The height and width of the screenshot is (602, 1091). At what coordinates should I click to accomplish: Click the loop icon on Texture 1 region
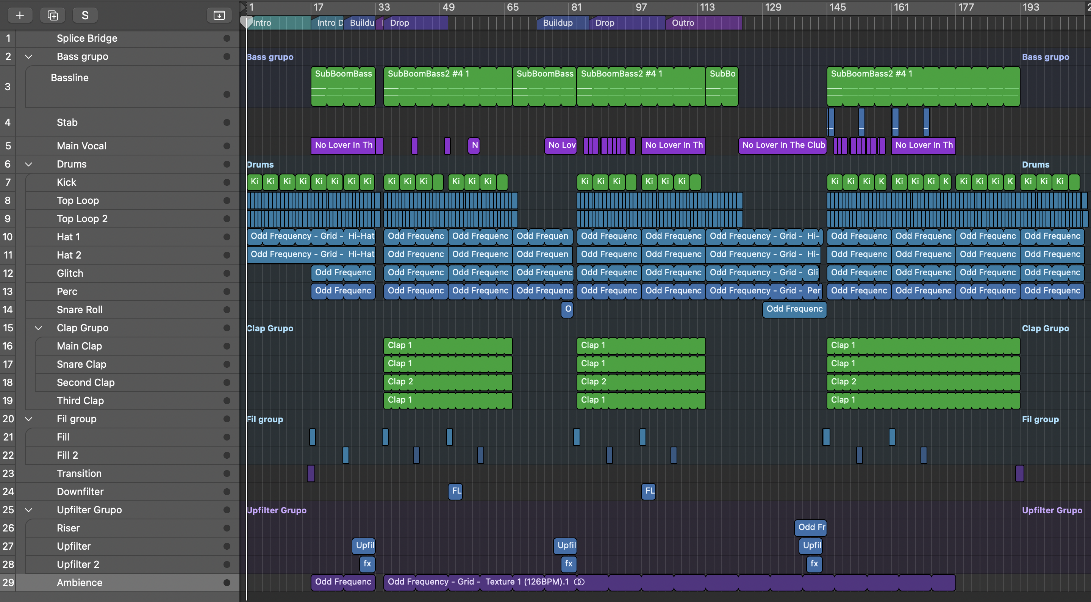(579, 582)
